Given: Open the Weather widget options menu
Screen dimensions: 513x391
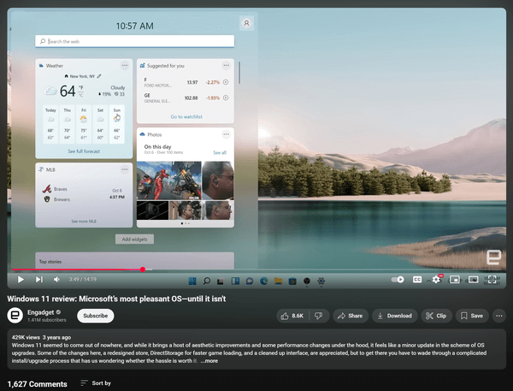Looking at the screenshot, I should (x=125, y=66).
